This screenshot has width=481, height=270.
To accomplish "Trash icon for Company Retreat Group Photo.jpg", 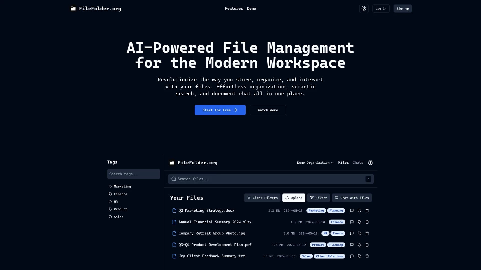I will [367, 233].
